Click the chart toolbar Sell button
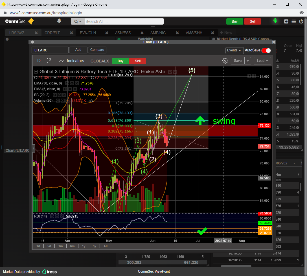Screen dimensions: 307x276 [138, 61]
